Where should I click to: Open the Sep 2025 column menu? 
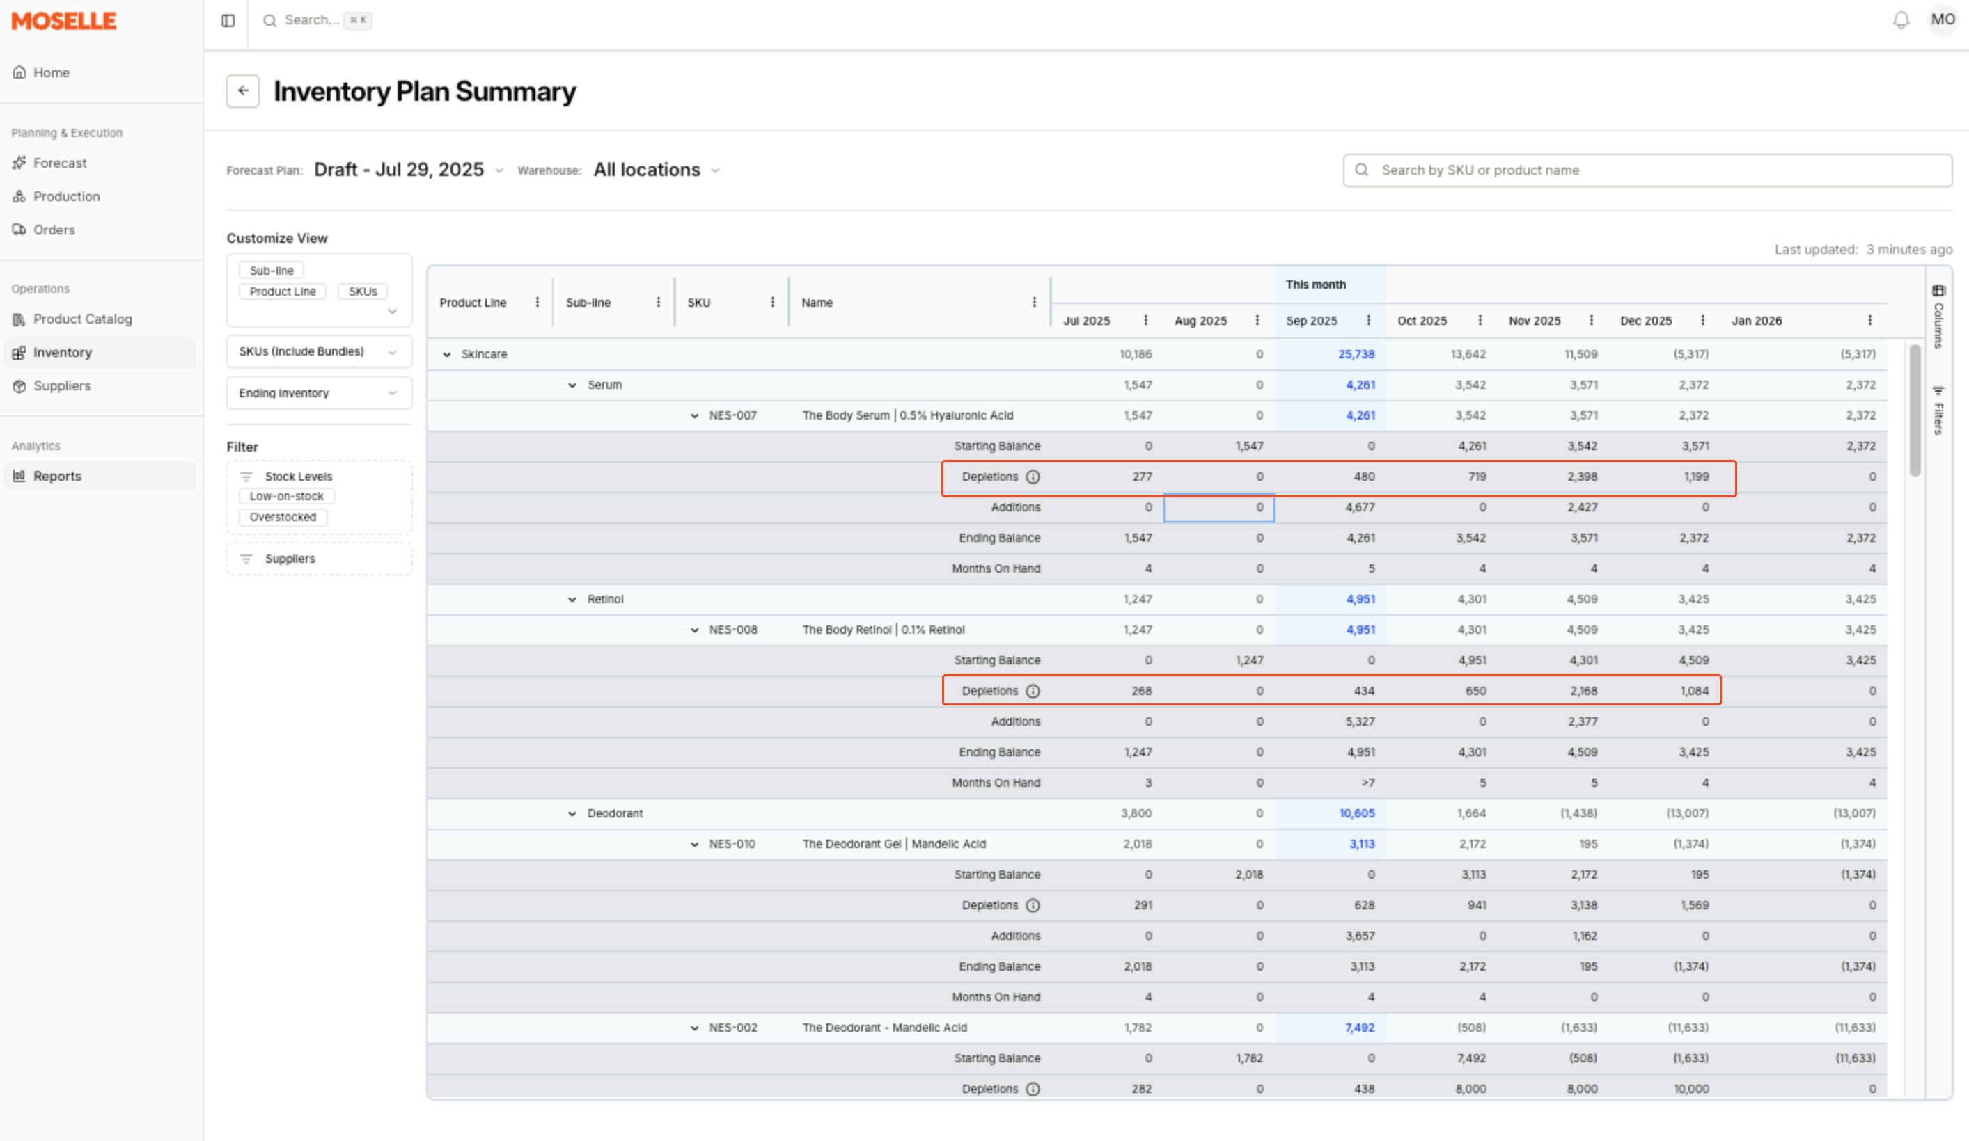tap(1368, 321)
